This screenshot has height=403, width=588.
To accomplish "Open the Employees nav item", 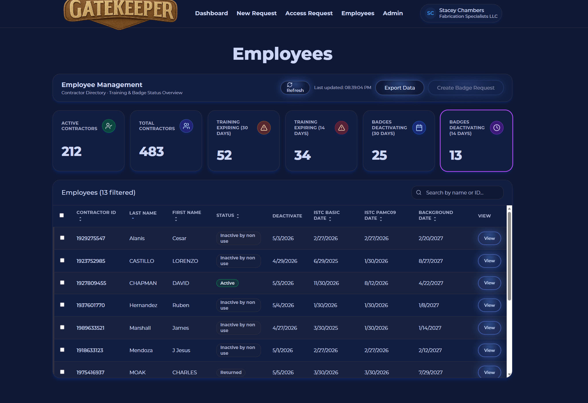I will (358, 13).
